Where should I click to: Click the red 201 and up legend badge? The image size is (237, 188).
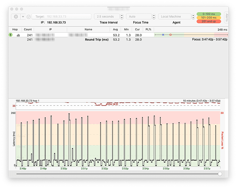click(x=209, y=21)
